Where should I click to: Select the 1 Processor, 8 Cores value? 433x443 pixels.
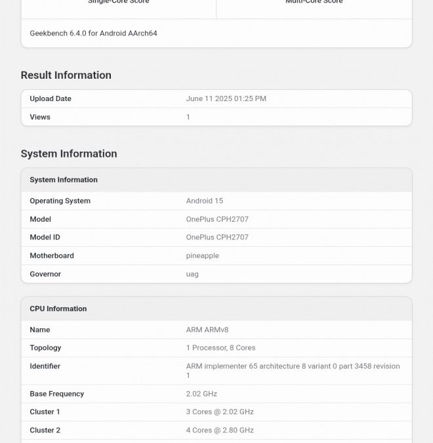220,348
